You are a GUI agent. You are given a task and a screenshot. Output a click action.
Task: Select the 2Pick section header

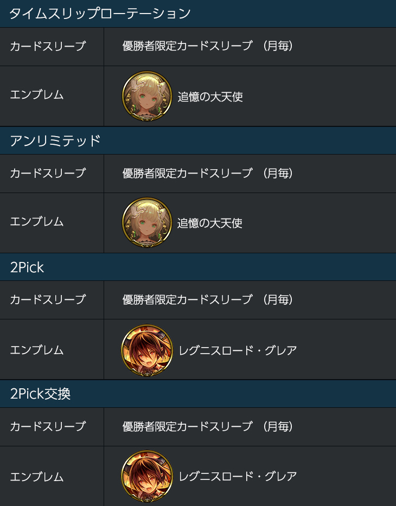198,267
